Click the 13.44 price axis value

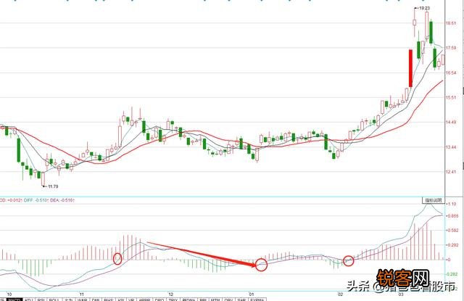[x=451, y=147]
